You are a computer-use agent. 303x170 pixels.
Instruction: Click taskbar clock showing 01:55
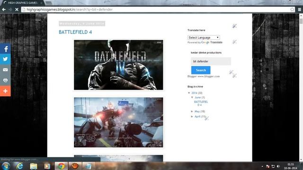point(290,166)
